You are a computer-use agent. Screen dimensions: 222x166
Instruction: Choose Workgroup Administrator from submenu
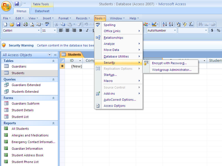[172, 70]
